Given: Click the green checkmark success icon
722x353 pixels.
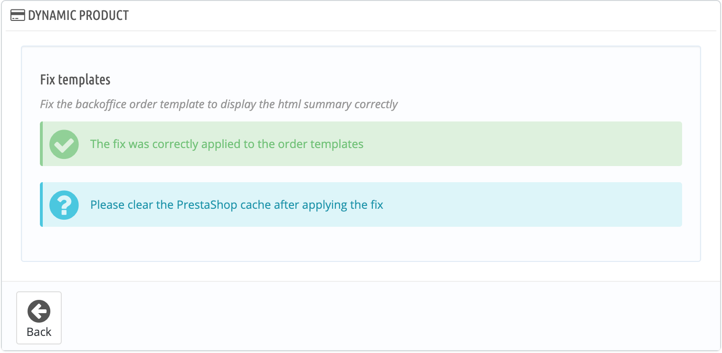Looking at the screenshot, I should coord(64,144).
